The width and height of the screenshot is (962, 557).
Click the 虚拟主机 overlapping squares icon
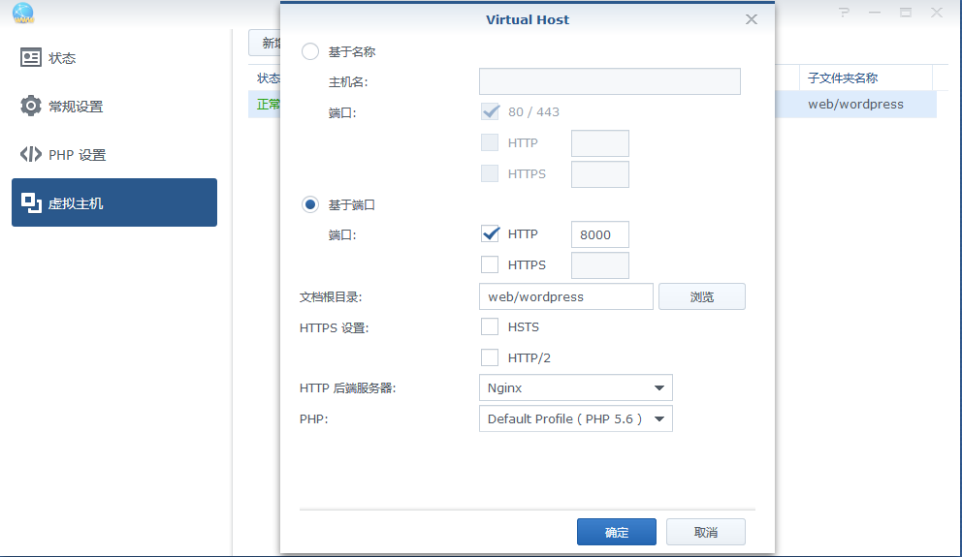tap(31, 202)
